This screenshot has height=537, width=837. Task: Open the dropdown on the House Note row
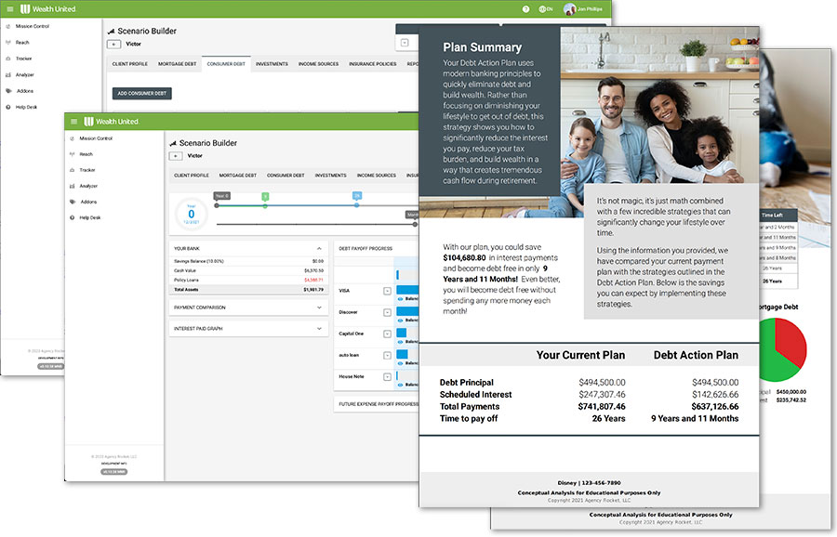(x=388, y=377)
